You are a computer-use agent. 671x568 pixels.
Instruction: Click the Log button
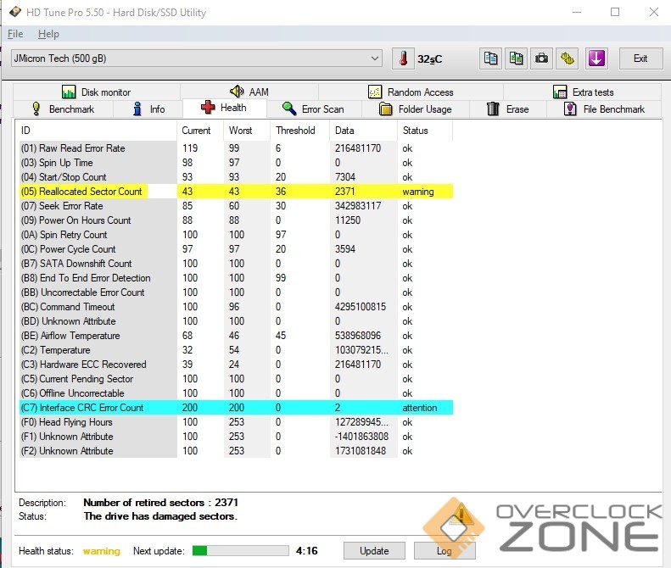[x=445, y=550]
